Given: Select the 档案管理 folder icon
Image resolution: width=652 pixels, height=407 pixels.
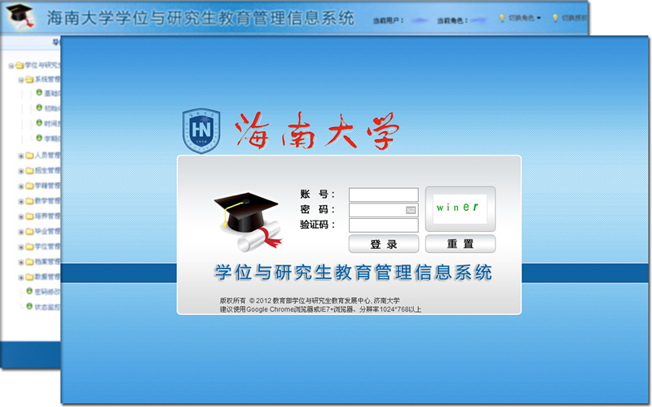Looking at the screenshot, I should 29,262.
